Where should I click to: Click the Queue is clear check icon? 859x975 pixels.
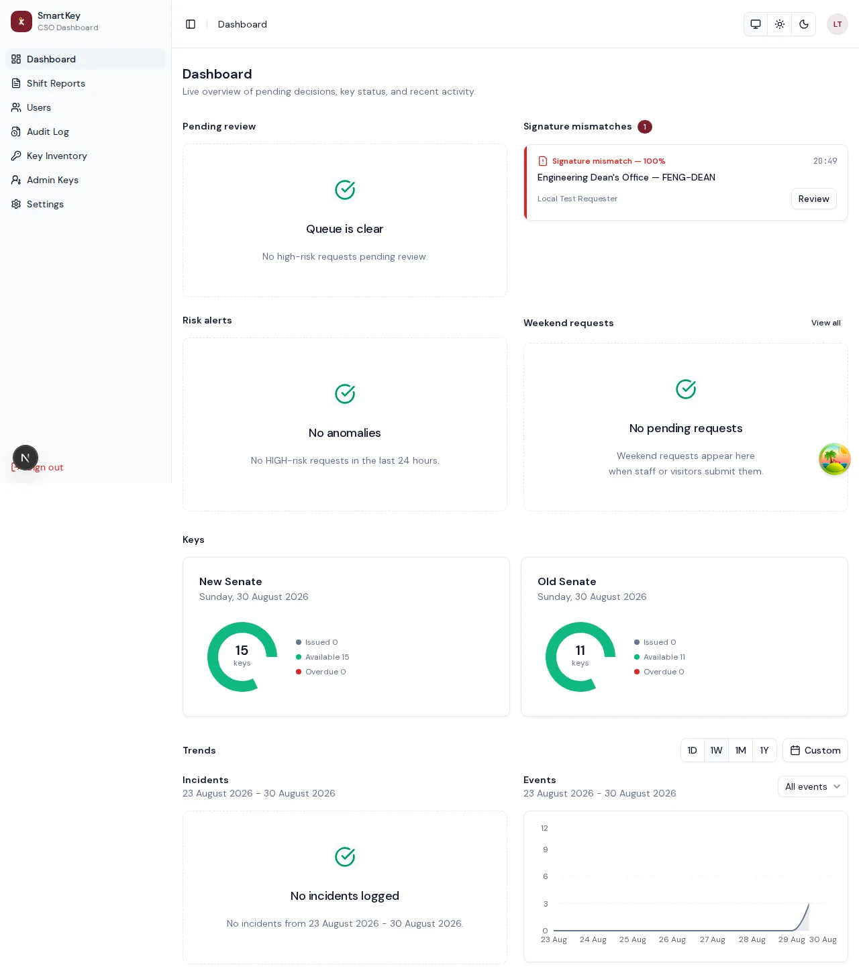345,190
